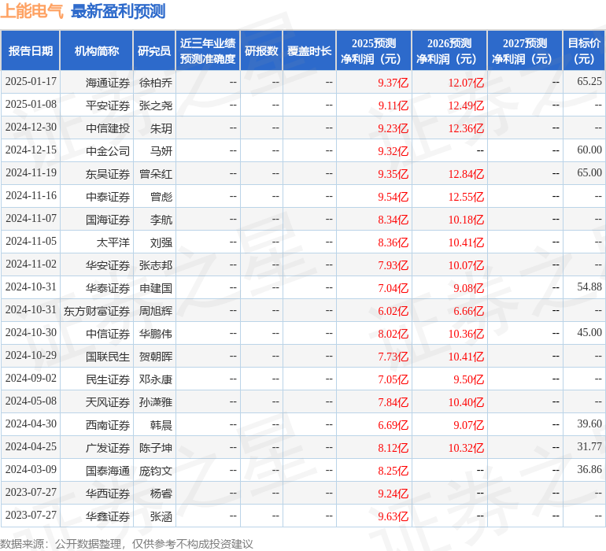Click the date 2024-12-30
606x551 pixels.
click(31, 128)
